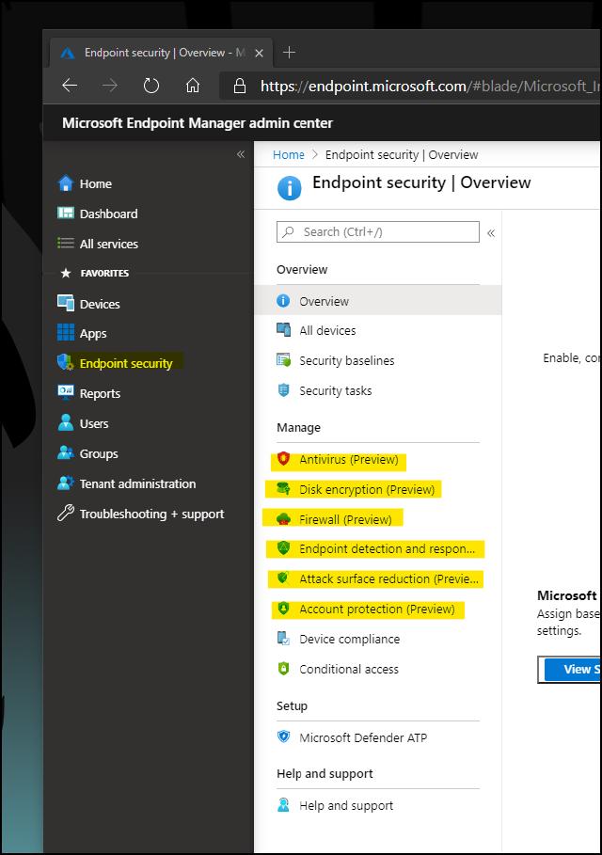Click the Microsoft Endpoint Manager admin center title

(197, 122)
